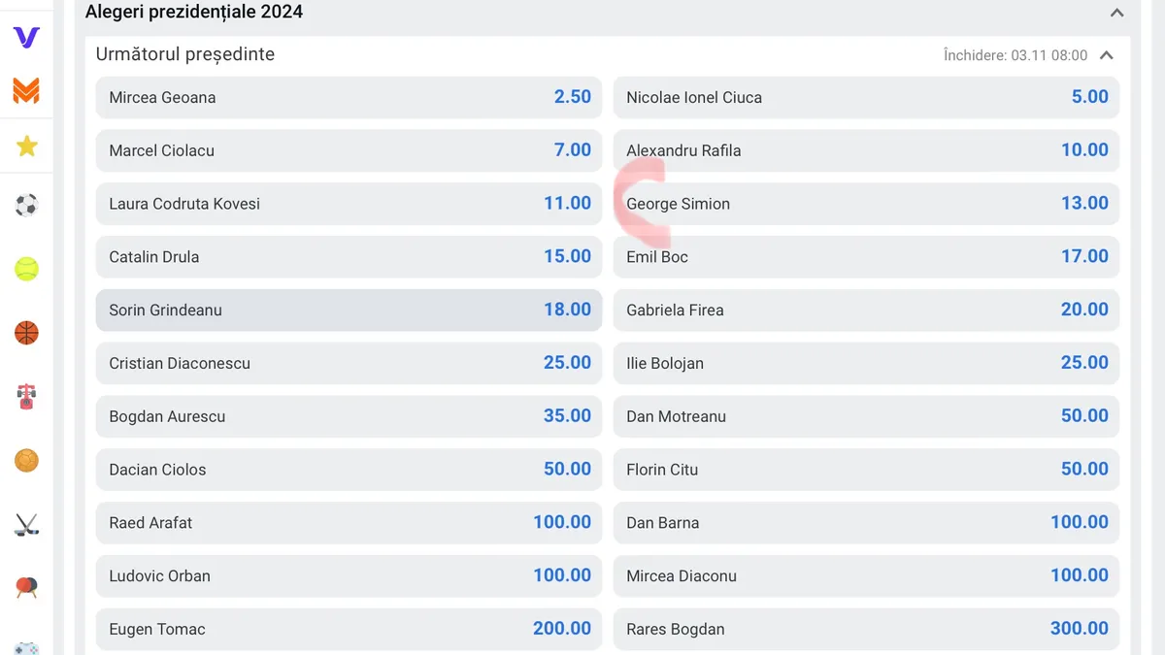
Task: Toggle Nicolae Ionel Ciuca 5.00 selection
Action: [866, 97]
